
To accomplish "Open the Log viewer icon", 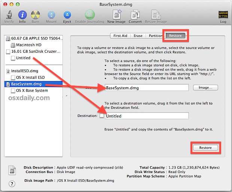I will [x=223, y=15].
